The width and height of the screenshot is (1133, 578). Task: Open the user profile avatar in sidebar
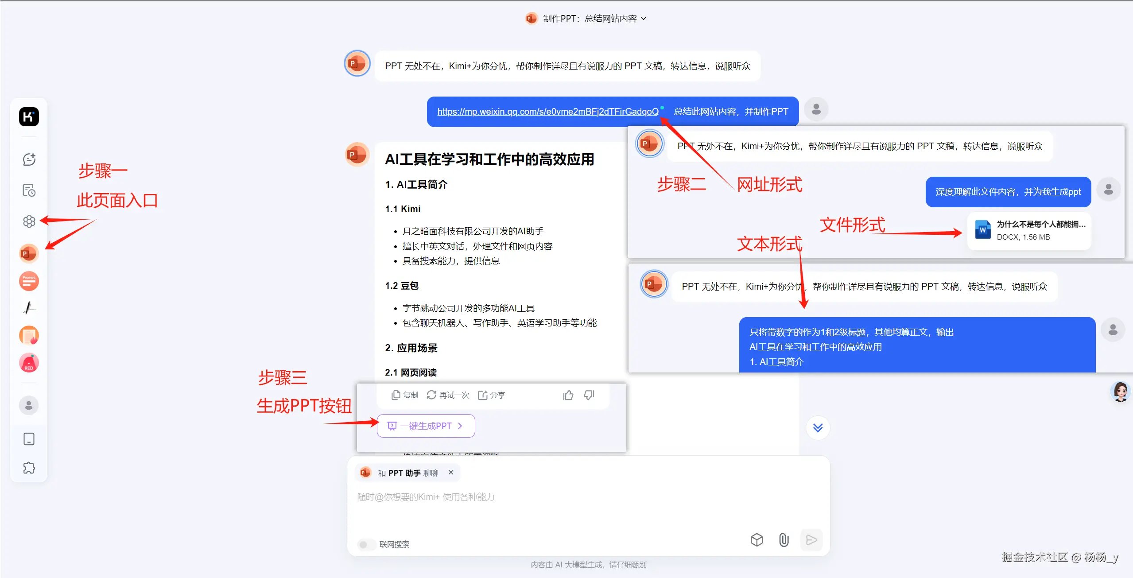(x=29, y=405)
